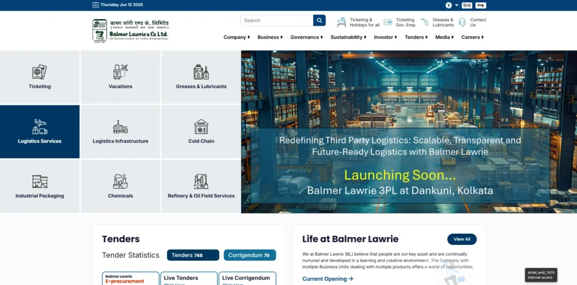Click the Airtel network status tooltip
Image resolution: width=577 pixels, height=285 pixels.
(540, 275)
